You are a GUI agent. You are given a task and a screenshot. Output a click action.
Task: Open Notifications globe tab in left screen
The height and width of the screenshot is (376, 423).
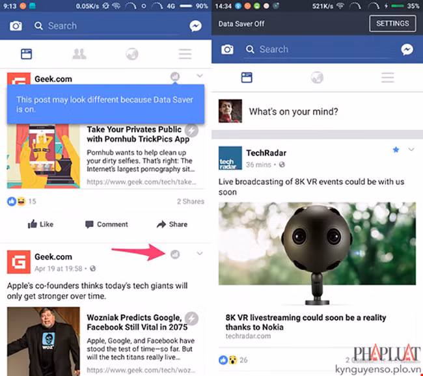pos(132,54)
